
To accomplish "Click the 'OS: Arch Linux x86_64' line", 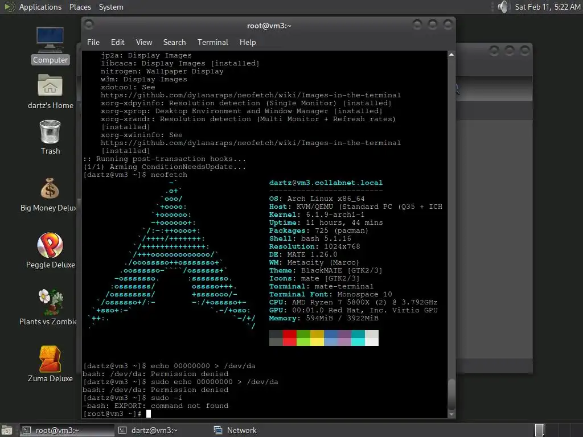I will coord(317,199).
